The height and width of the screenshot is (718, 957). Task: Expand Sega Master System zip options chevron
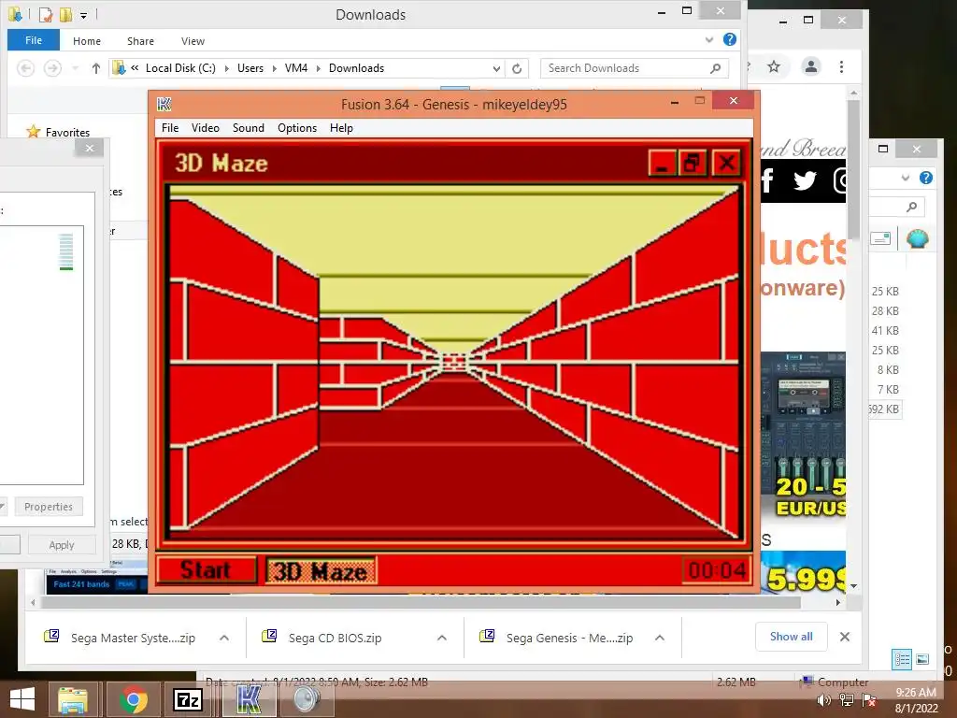click(224, 638)
